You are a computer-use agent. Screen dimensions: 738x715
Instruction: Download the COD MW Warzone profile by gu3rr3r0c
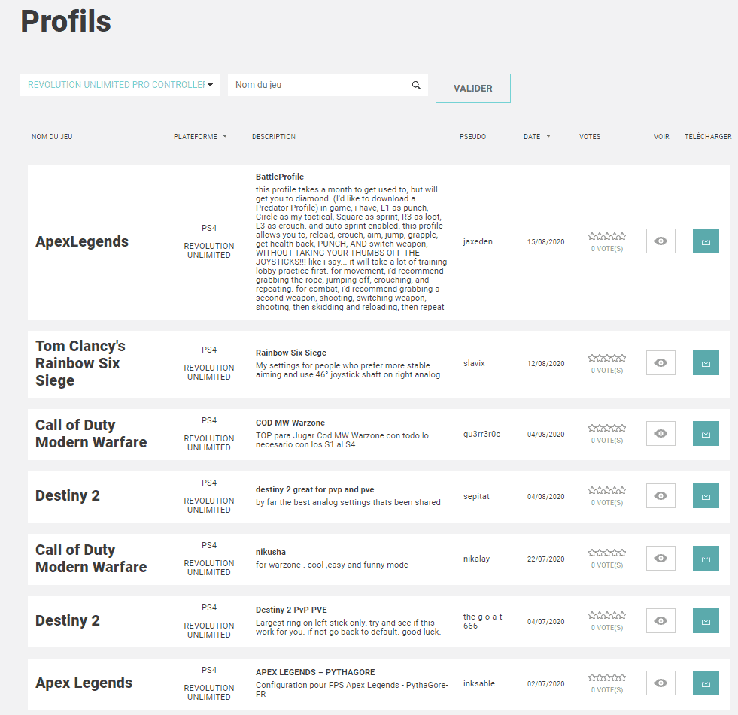pyautogui.click(x=706, y=434)
